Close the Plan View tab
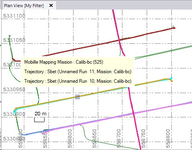 click(x=51, y=6)
